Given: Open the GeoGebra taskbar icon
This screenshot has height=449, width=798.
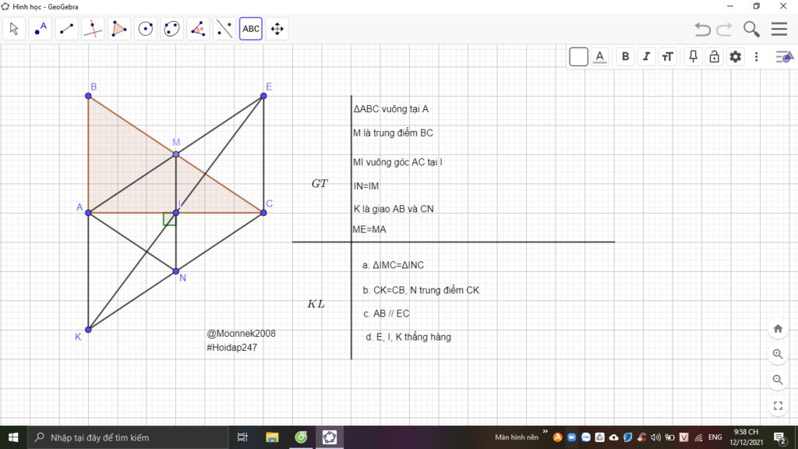Looking at the screenshot, I should coord(330,437).
